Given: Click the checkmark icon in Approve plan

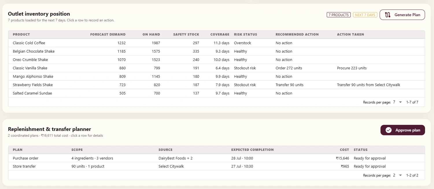Looking at the screenshot, I should 389,130.
